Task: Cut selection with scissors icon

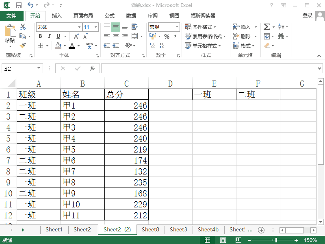Action: [x=23, y=26]
